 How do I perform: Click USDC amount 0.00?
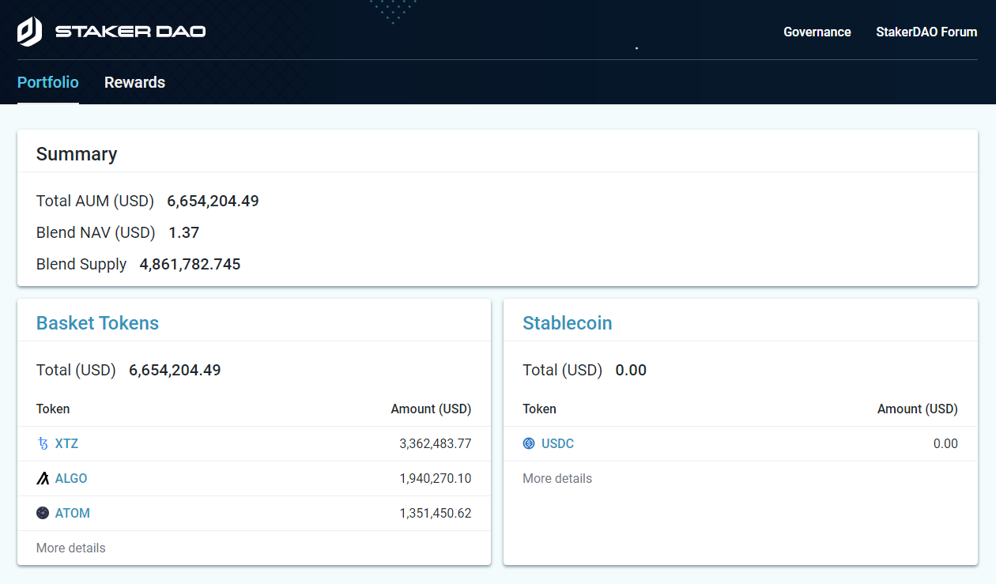pos(945,444)
